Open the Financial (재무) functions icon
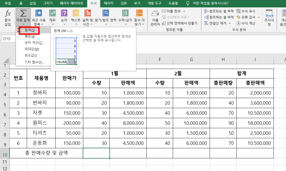This screenshot has width=286, height=171. point(52,13)
